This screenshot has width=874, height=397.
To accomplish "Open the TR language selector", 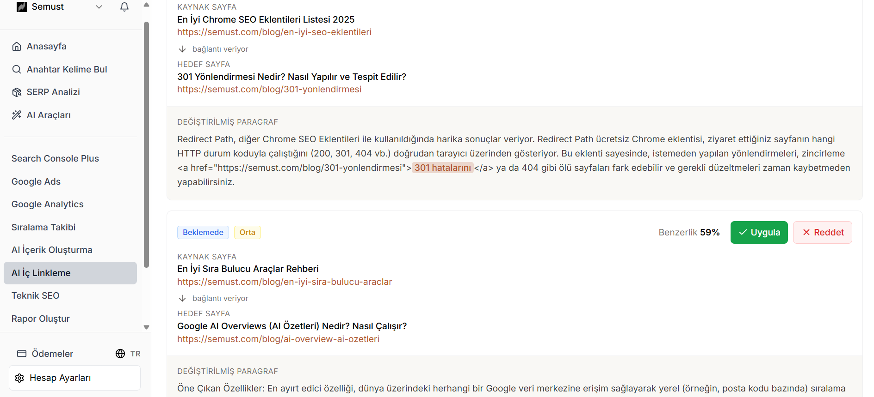I will (128, 354).
